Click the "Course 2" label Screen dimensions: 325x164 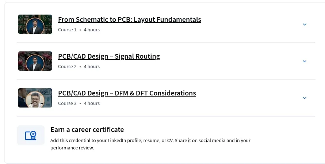tap(67, 67)
